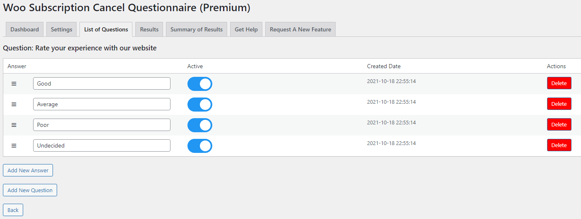Select the List of Questions tab

coord(106,29)
